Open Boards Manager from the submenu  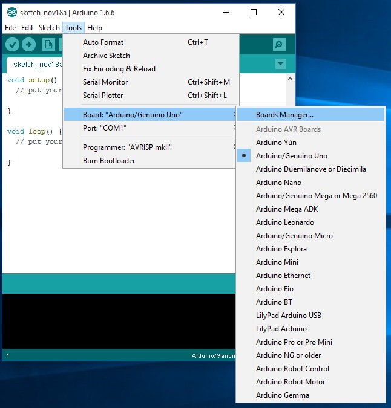[310, 115]
